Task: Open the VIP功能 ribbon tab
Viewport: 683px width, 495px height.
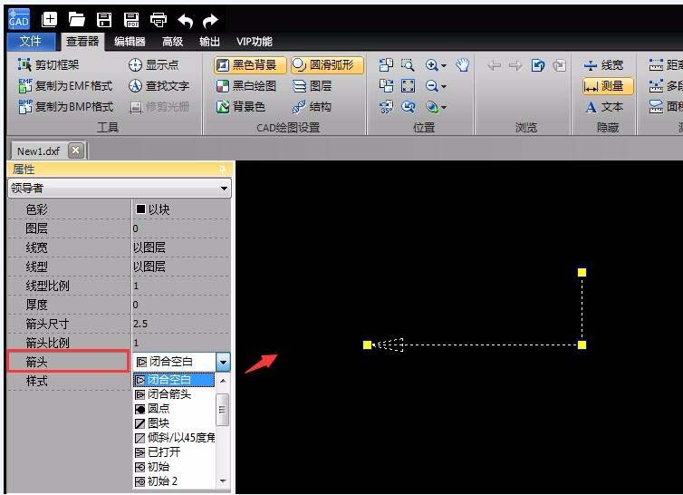Action: (x=255, y=42)
